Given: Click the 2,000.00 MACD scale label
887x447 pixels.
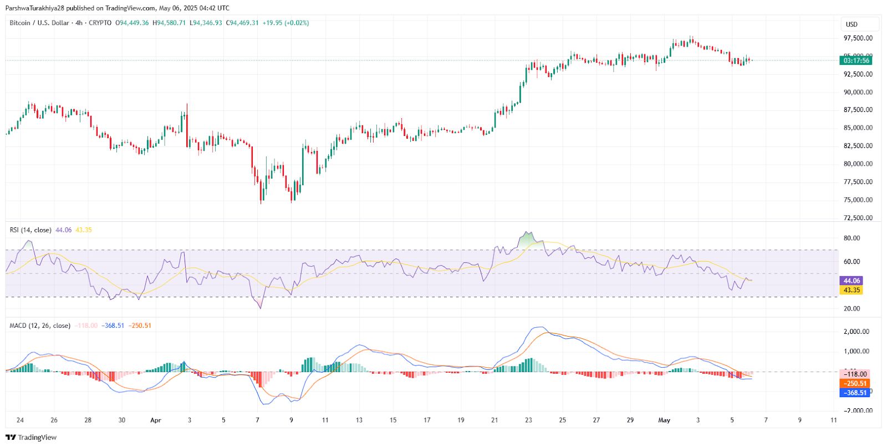Looking at the screenshot, I should click(856, 332).
